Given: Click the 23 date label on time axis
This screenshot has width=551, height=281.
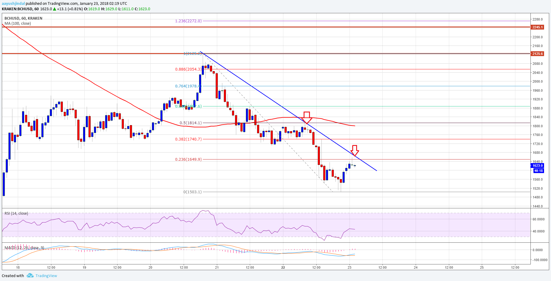Looking at the screenshot, I should [x=350, y=267].
